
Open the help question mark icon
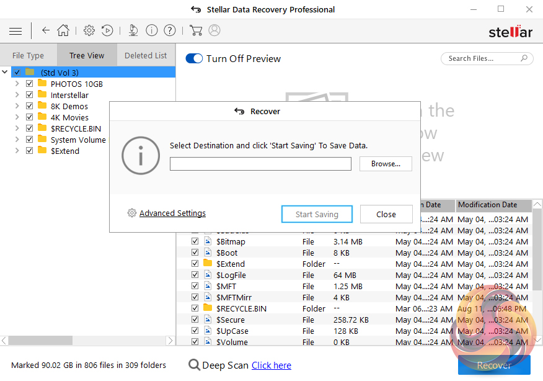pyautogui.click(x=170, y=30)
